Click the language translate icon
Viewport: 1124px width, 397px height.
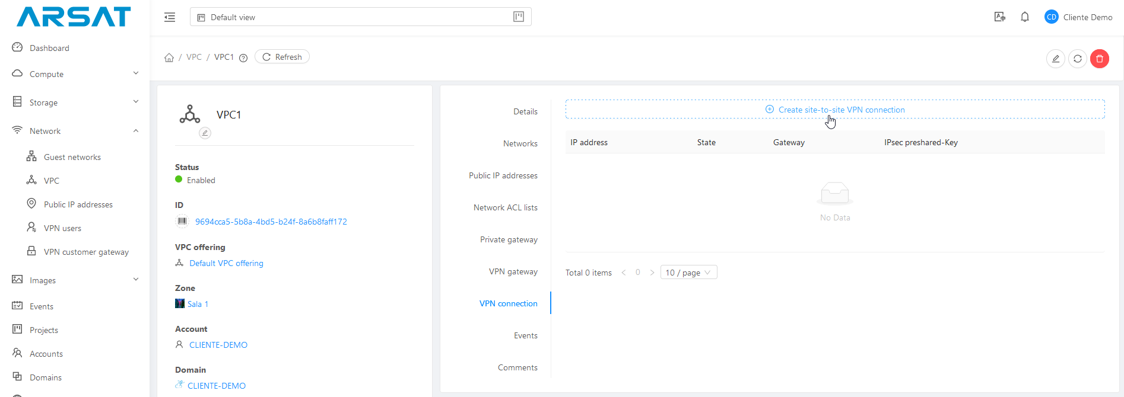[999, 17]
